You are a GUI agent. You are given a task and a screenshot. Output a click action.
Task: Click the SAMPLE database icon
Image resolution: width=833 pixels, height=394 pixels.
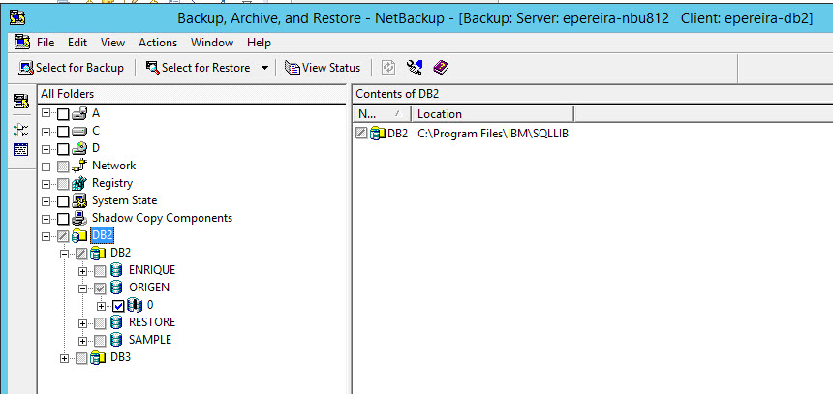click(x=116, y=340)
